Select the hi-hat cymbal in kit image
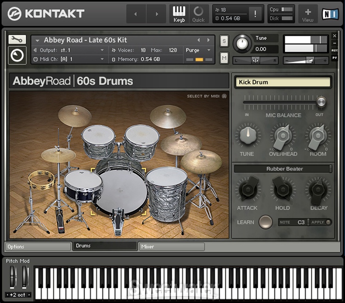 [x=58, y=155]
